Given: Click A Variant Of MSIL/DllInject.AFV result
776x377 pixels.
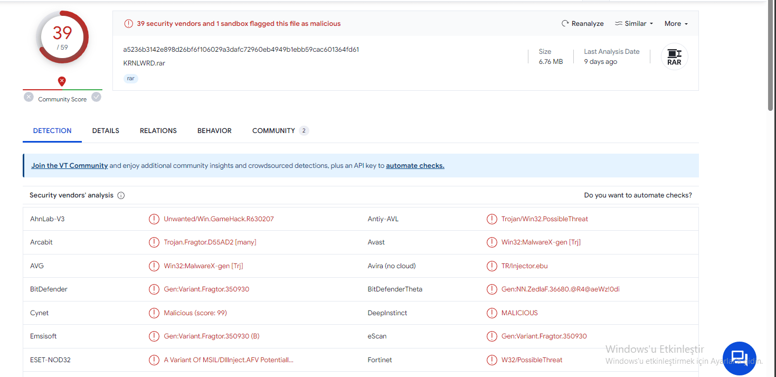Looking at the screenshot, I should (x=229, y=360).
